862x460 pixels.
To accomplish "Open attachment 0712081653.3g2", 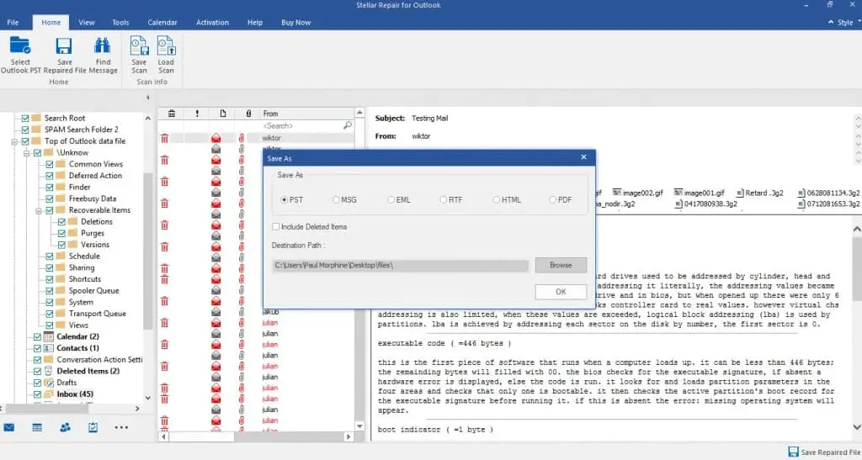I will 828,204.
